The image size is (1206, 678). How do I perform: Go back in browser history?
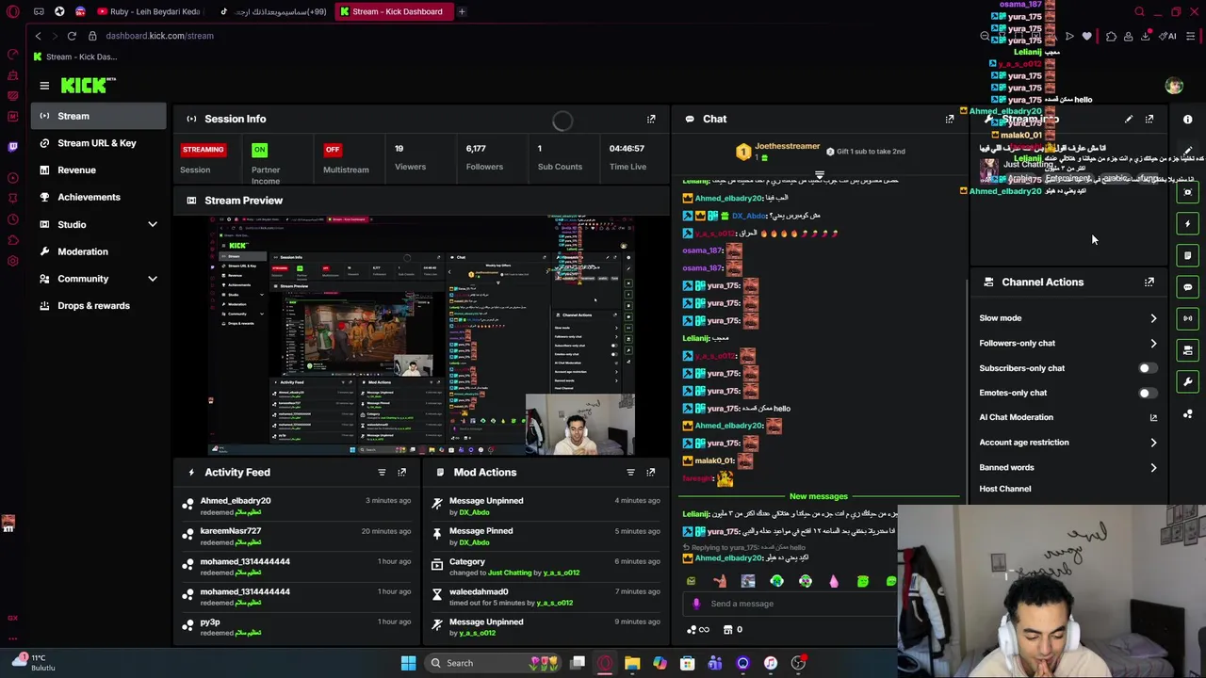click(38, 36)
